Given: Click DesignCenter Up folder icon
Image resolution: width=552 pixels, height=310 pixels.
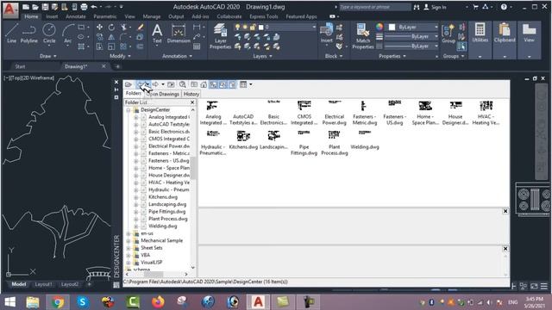Looking at the screenshot, I should click(171, 84).
